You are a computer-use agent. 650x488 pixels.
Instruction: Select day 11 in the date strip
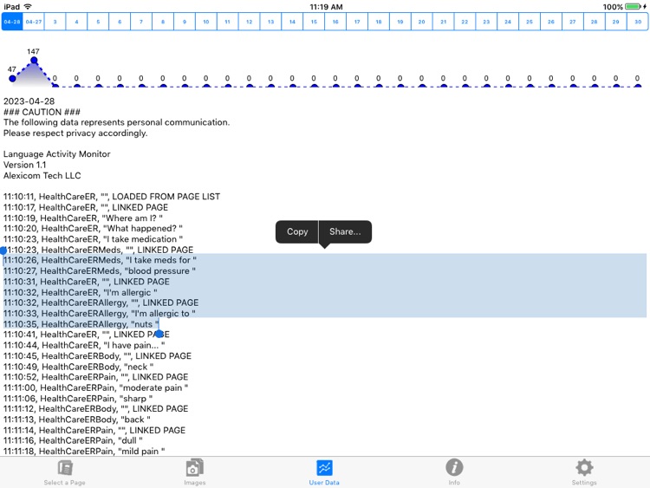point(228,22)
